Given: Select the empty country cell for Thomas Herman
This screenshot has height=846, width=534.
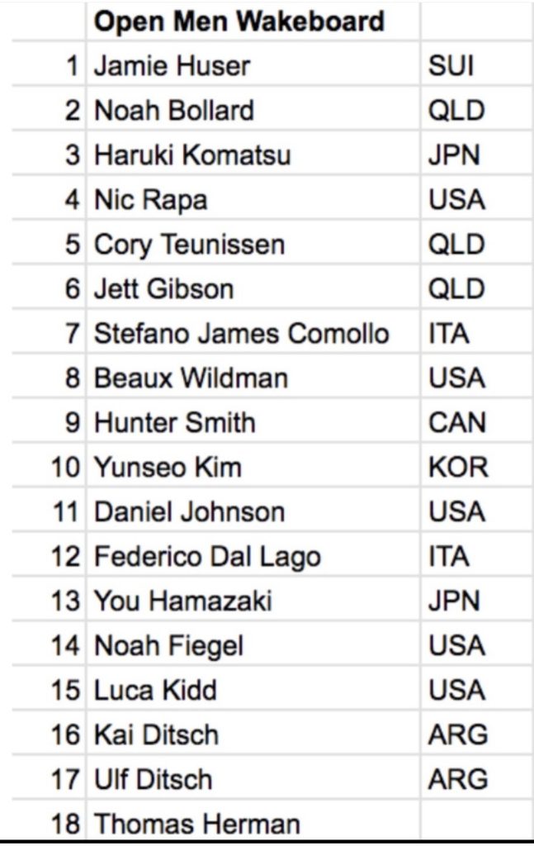Looking at the screenshot, I should click(475, 824).
